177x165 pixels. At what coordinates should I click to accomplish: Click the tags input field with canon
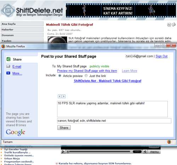[114, 121]
